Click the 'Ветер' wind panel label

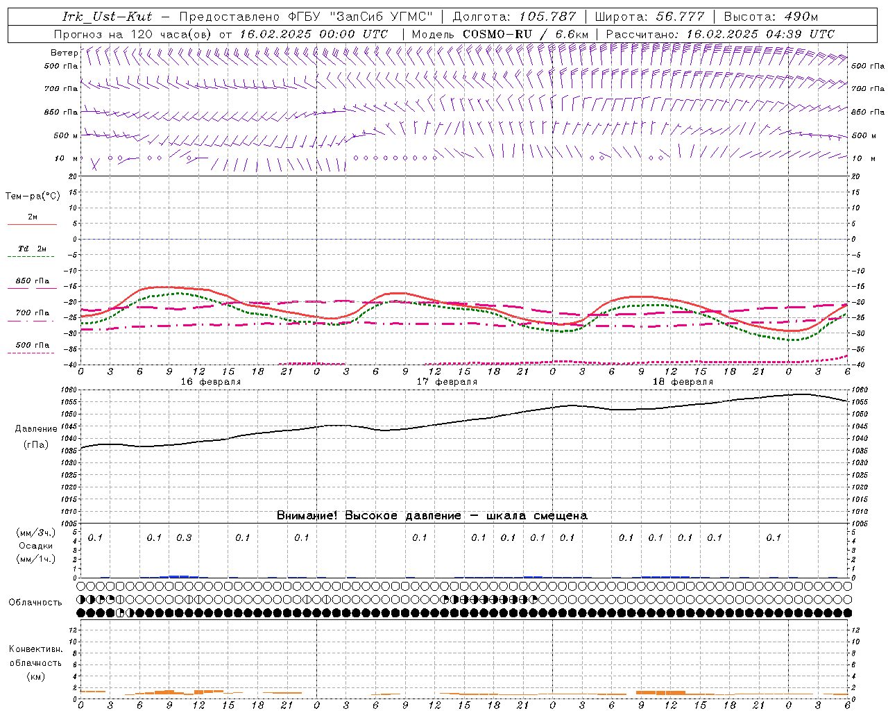pos(65,53)
